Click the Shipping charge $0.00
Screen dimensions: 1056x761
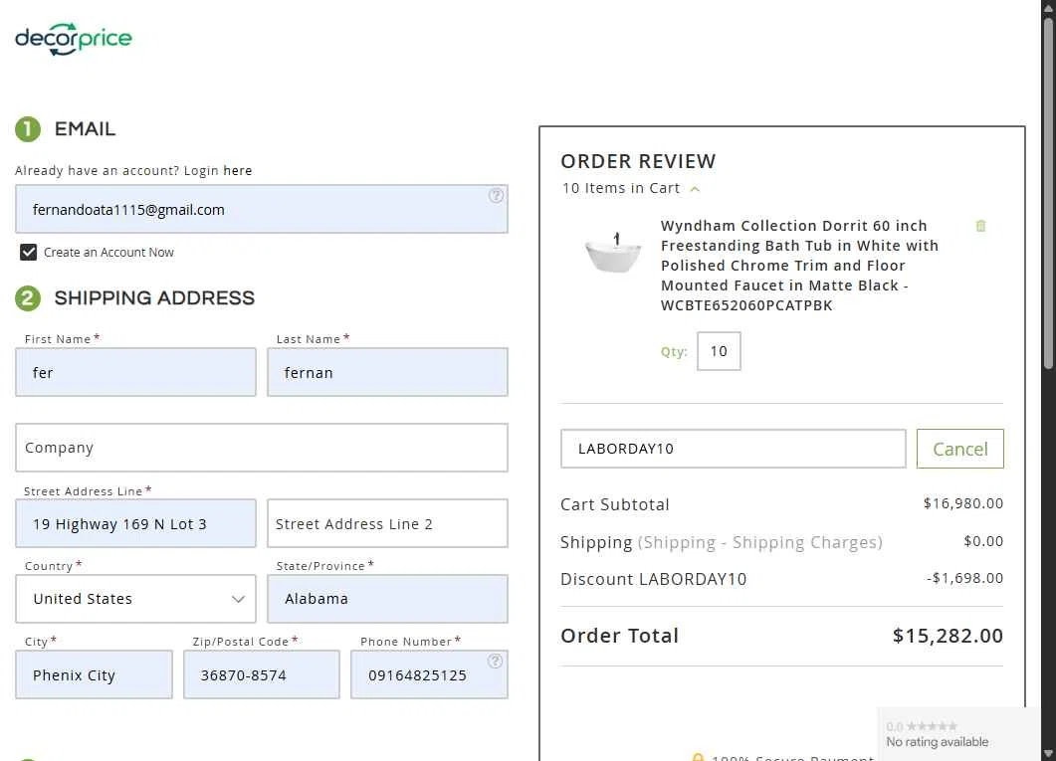point(983,541)
